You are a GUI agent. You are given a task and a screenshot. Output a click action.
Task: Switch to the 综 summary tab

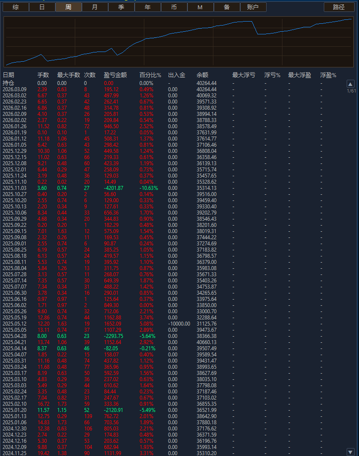[16, 7]
